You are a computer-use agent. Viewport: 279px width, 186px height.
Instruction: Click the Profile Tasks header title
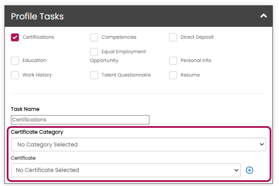[x=37, y=17]
